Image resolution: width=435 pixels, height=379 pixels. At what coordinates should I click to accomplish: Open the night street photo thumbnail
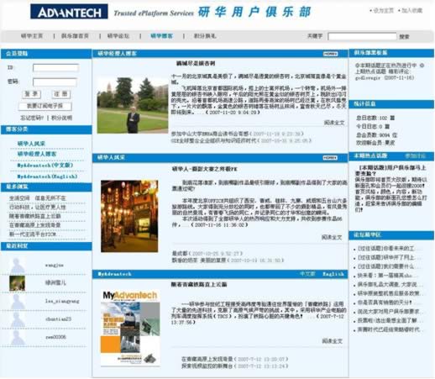coord(129,216)
